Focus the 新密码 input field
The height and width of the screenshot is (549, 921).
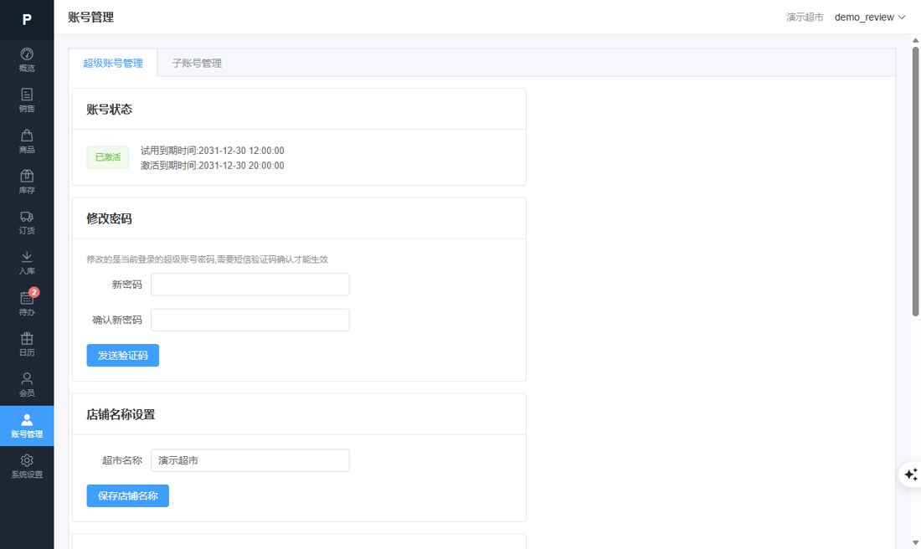coord(250,285)
